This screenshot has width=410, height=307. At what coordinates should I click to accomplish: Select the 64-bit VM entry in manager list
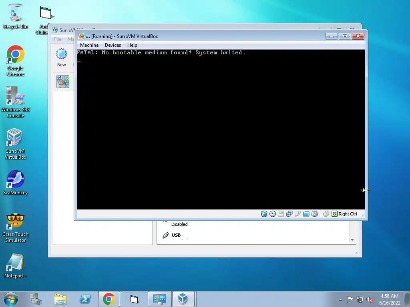(63, 82)
